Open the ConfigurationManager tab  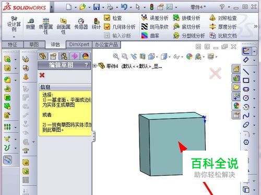tap(64, 56)
